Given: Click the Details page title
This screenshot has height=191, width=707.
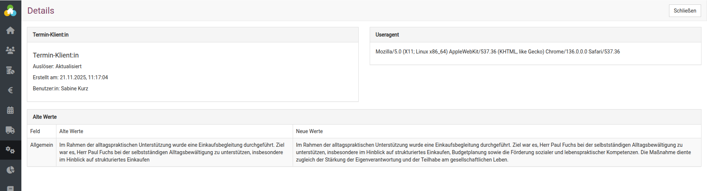Looking at the screenshot, I should pos(41,11).
